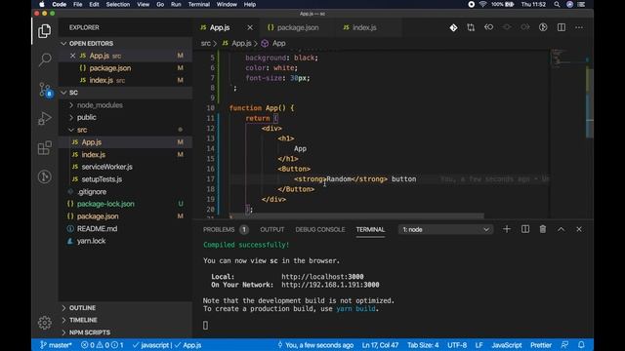The height and width of the screenshot is (351, 625).
Task: Switch to the Debug Console tab
Action: point(320,230)
